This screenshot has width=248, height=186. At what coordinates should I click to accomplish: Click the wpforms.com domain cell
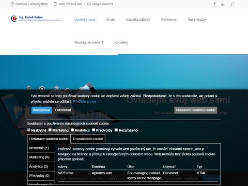click(x=102, y=173)
